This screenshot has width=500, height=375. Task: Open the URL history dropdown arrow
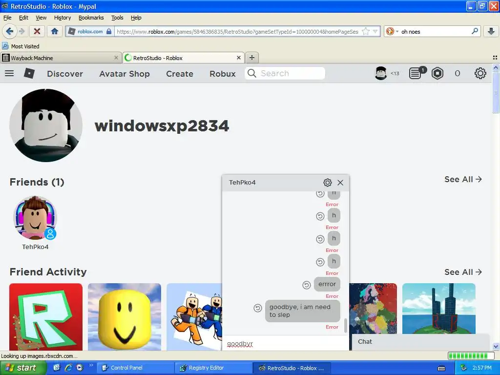click(x=375, y=31)
